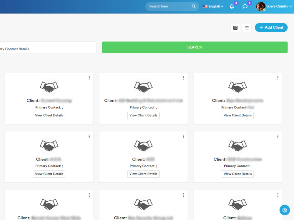The width and height of the screenshot is (294, 220).
Task: View Client Details on second row's first card
Action: tap(49, 174)
